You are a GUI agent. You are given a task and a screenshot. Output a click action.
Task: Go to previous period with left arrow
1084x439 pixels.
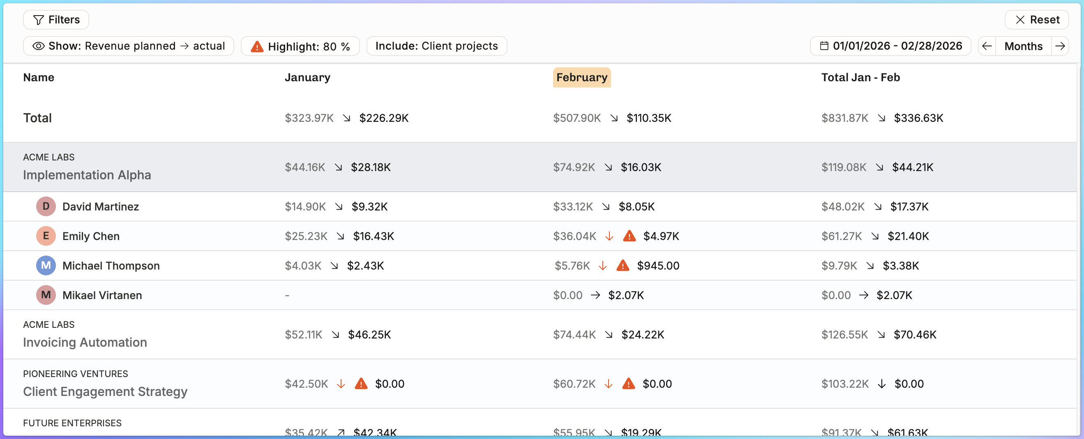click(x=987, y=46)
